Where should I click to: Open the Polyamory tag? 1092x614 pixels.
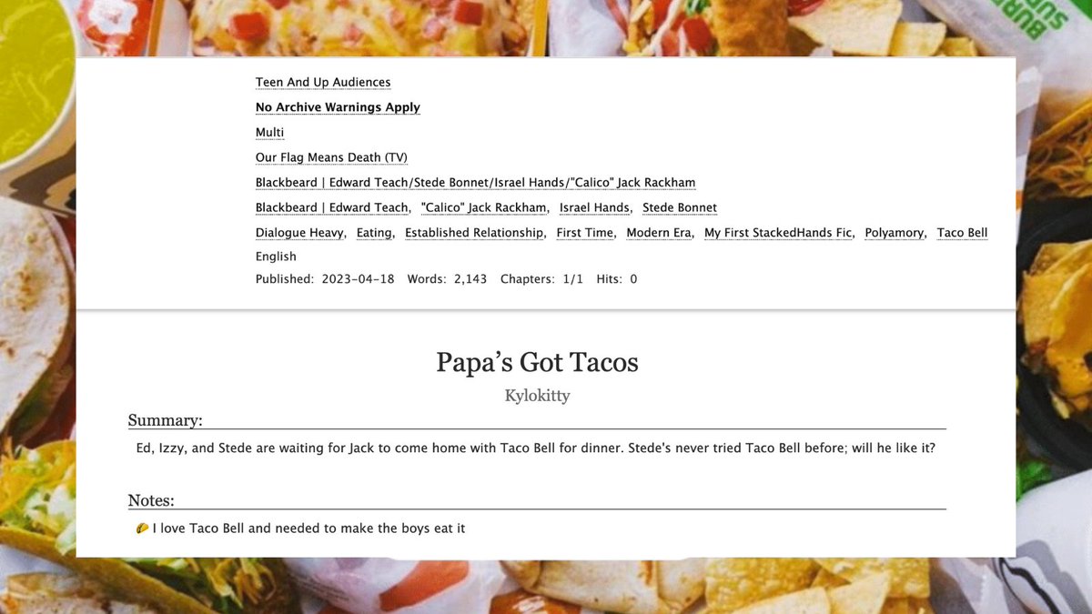[895, 233]
